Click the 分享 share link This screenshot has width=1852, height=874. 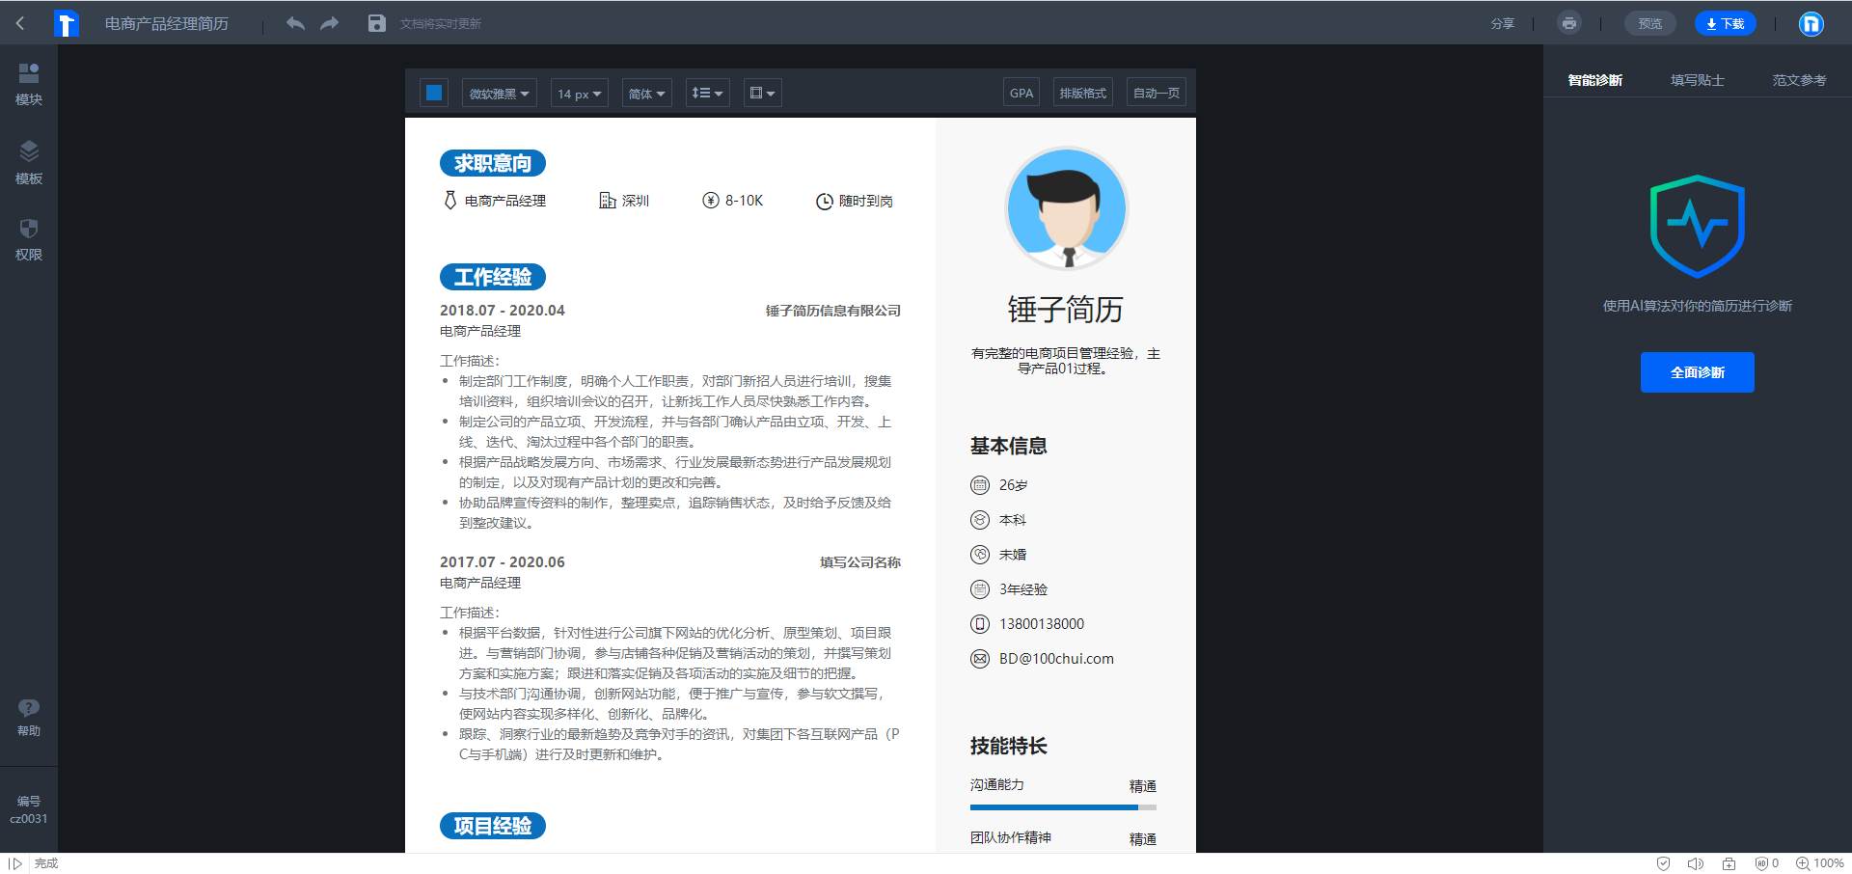(x=1503, y=23)
